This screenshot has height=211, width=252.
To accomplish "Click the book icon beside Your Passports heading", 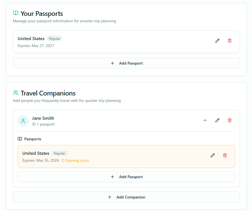I will pos(16,13).
